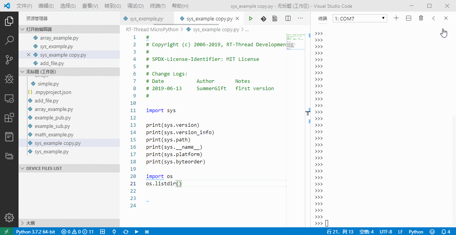Screen dimensions: 456x235
Task: Open Manage gear icon in activity bar
Action: [9, 217]
